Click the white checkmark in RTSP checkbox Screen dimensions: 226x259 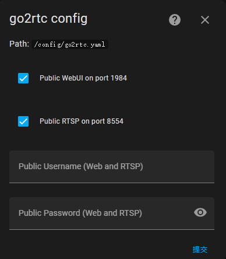click(x=23, y=121)
